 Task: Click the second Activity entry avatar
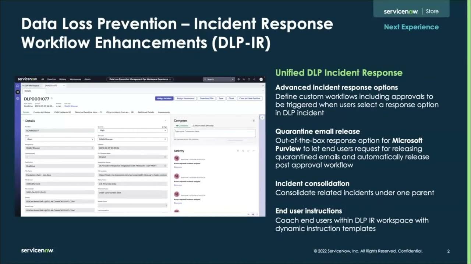[177, 176]
